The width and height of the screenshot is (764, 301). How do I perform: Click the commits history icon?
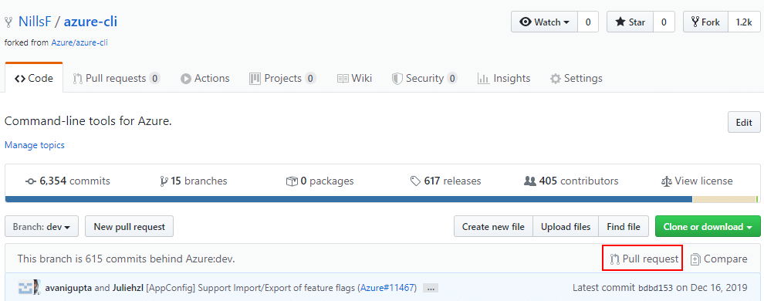31,181
